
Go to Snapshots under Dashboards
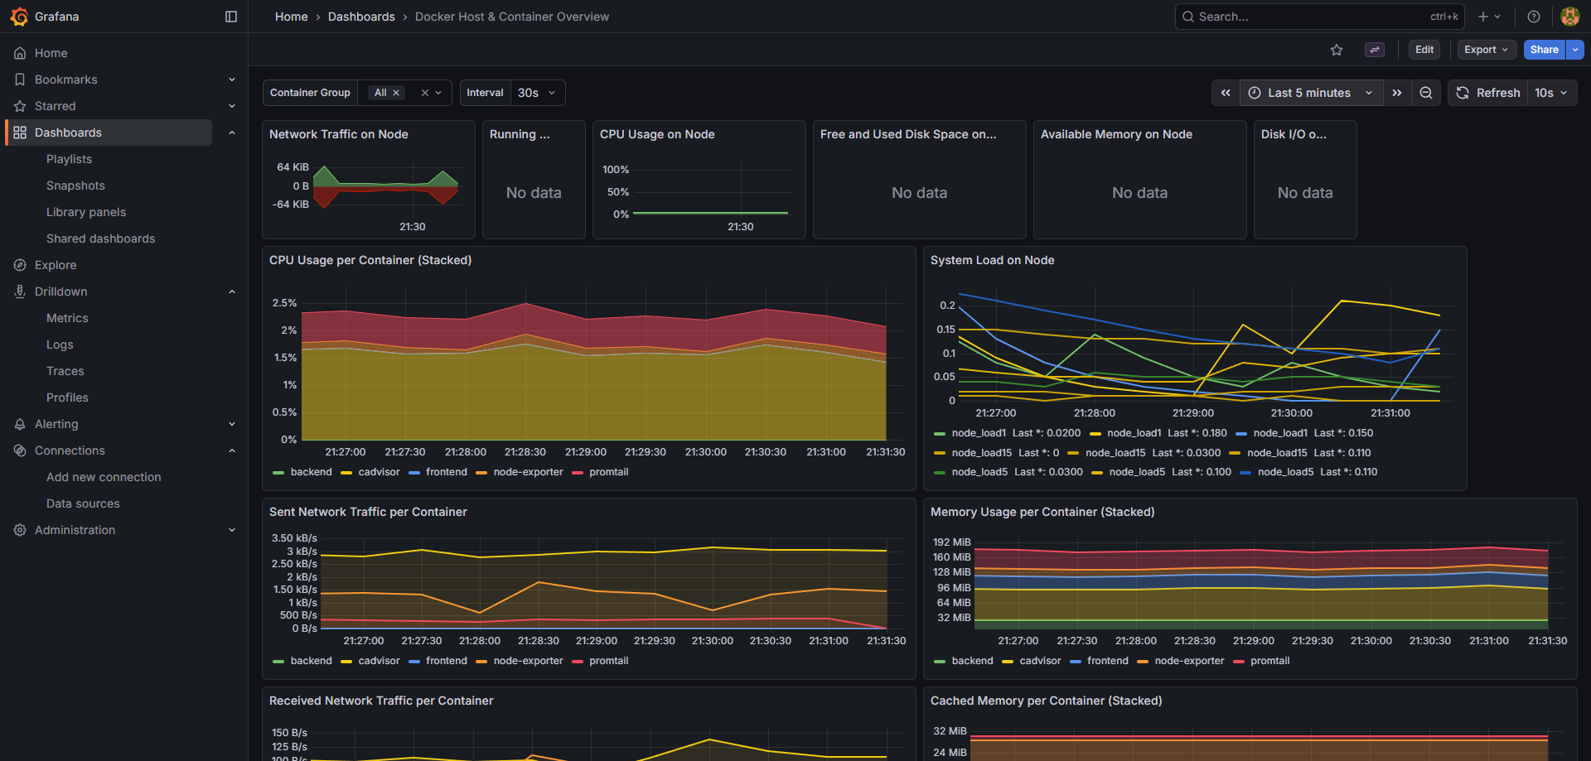tap(75, 185)
